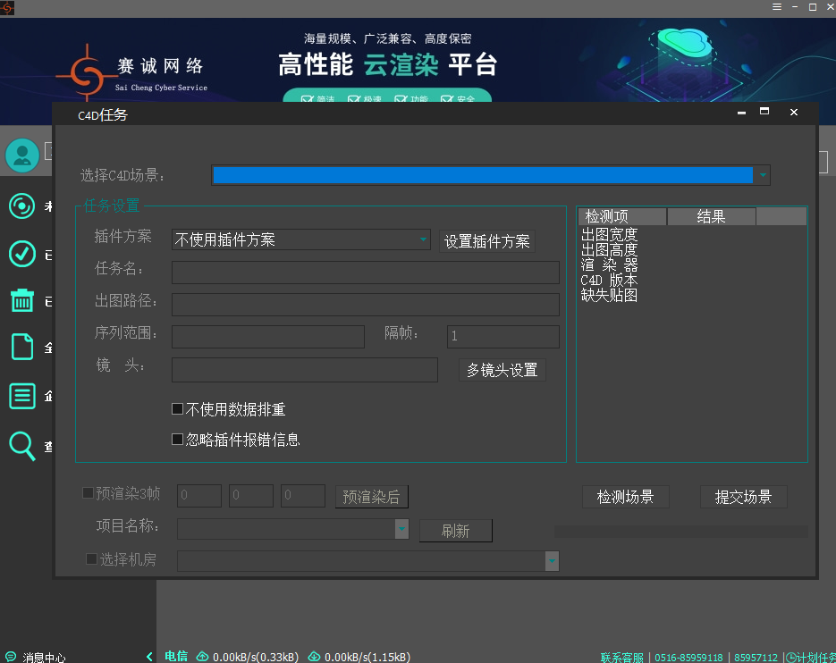Expand the 项目名称 combo box
The image size is (836, 663).
click(x=401, y=530)
